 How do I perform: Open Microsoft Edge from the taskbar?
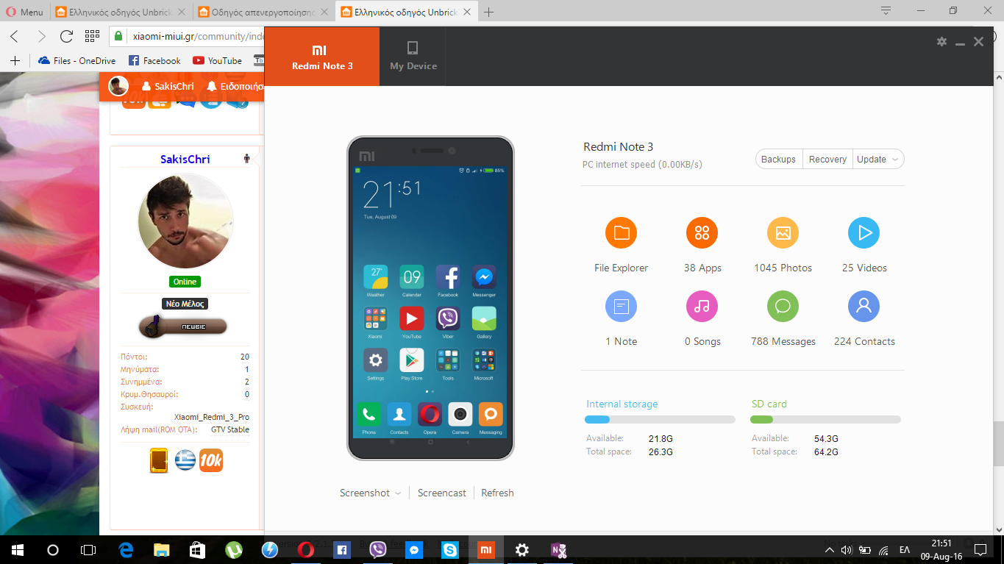point(126,549)
